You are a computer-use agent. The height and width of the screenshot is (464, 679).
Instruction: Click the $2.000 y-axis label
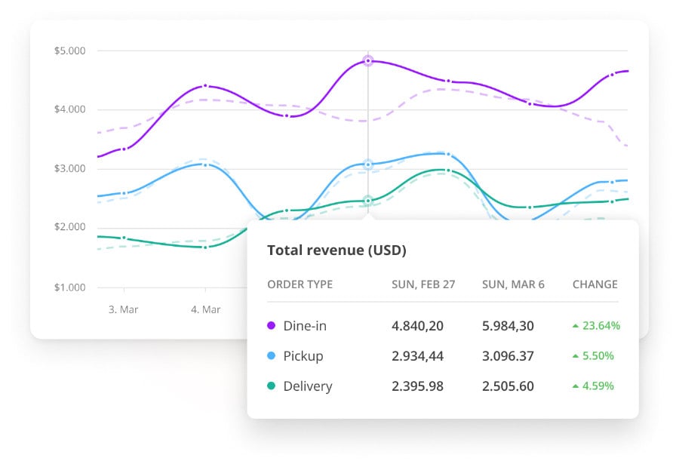(x=69, y=227)
